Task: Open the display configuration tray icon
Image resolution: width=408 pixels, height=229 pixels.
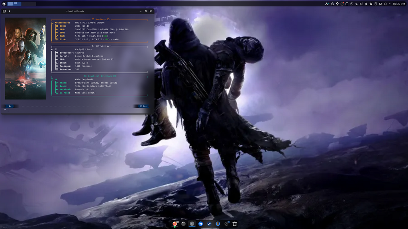Action: (381, 4)
